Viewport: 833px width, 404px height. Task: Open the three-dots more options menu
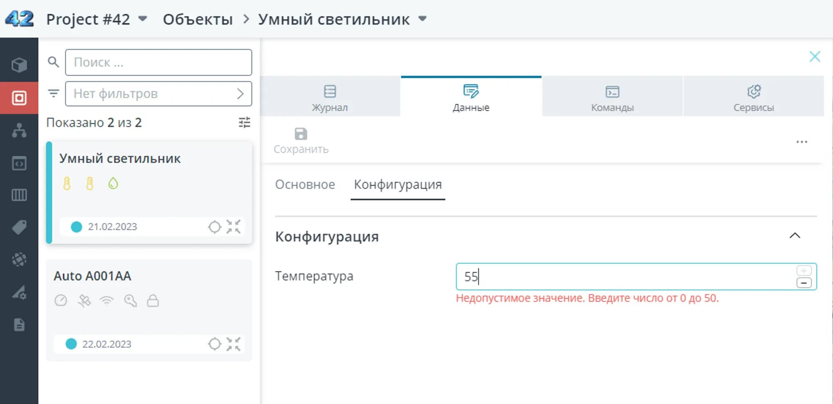coord(802,142)
